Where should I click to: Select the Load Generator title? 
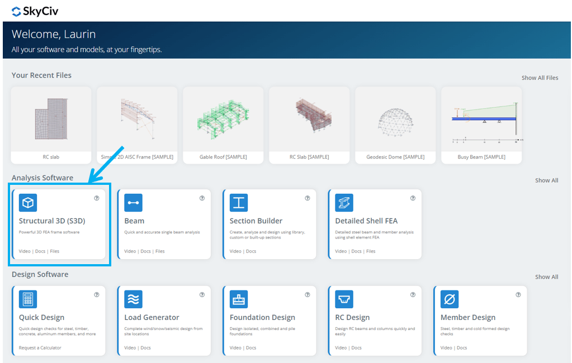pos(152,317)
